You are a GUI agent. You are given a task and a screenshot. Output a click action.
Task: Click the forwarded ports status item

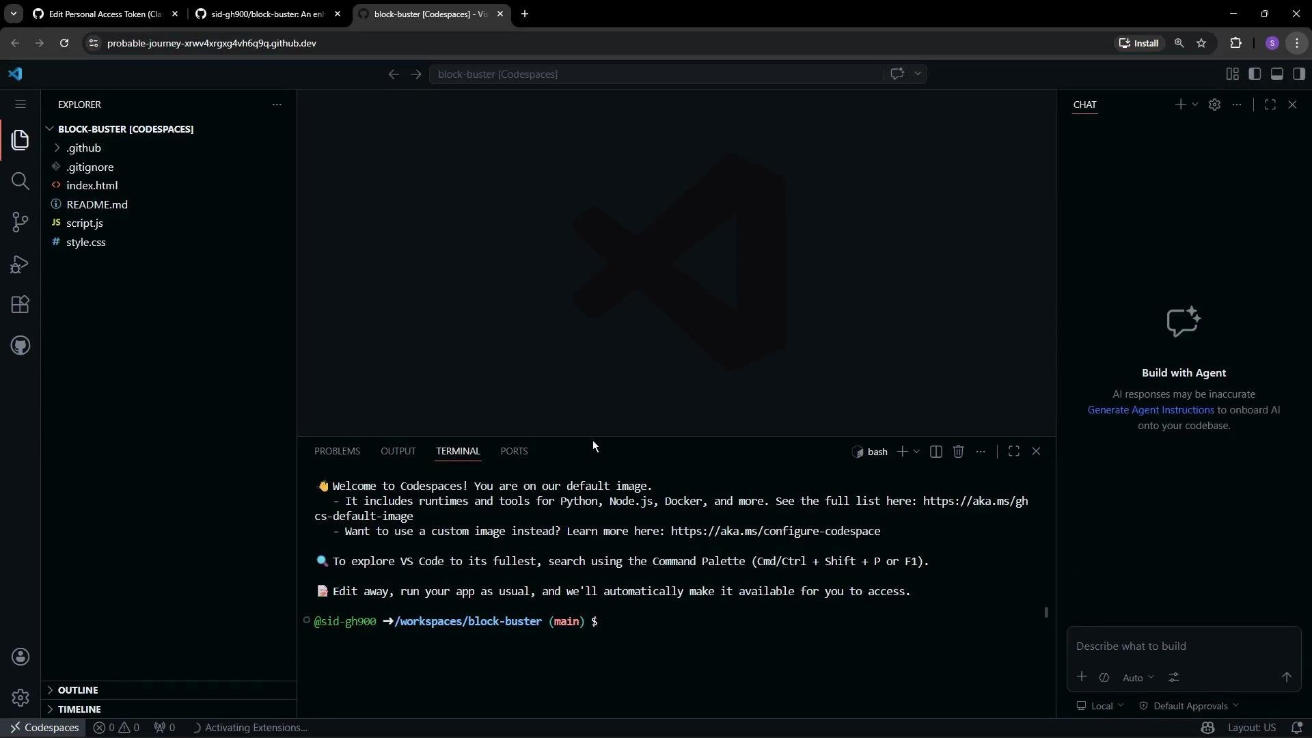pyautogui.click(x=165, y=728)
